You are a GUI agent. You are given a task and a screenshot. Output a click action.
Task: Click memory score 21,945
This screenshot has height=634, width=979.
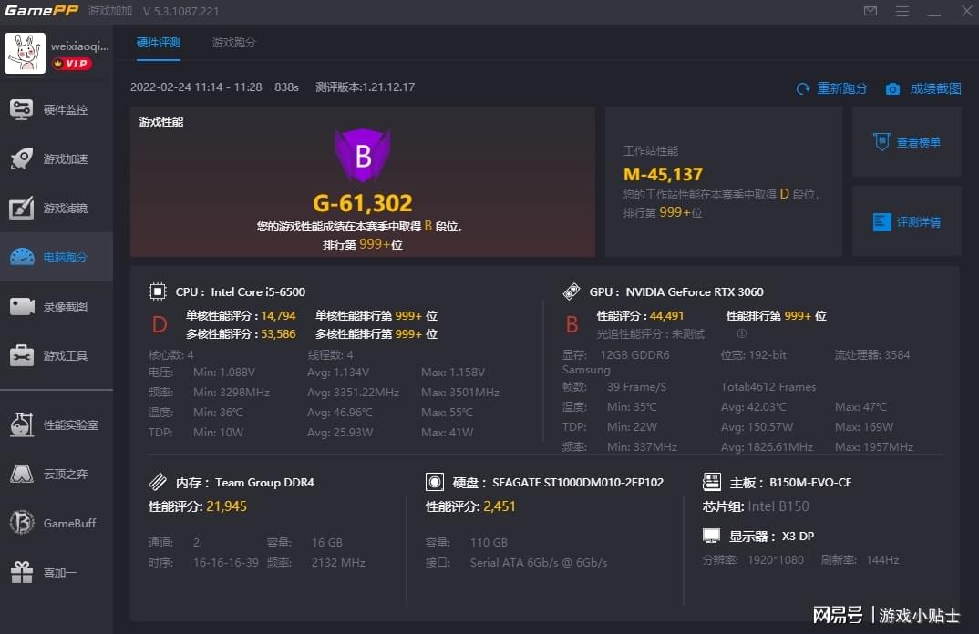pos(227,506)
